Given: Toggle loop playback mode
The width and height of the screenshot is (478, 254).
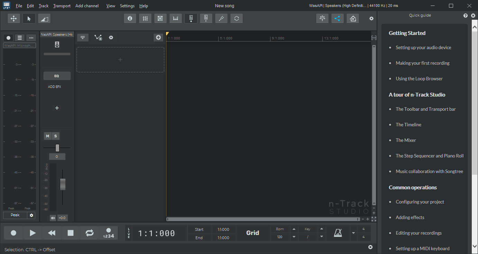Looking at the screenshot, I should click(x=90, y=233).
